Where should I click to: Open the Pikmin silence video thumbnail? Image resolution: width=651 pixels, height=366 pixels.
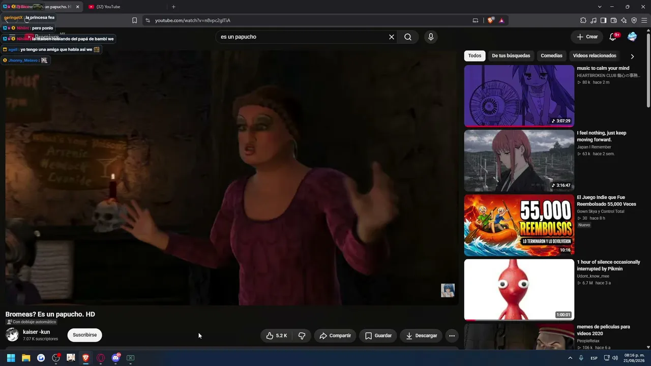519,290
